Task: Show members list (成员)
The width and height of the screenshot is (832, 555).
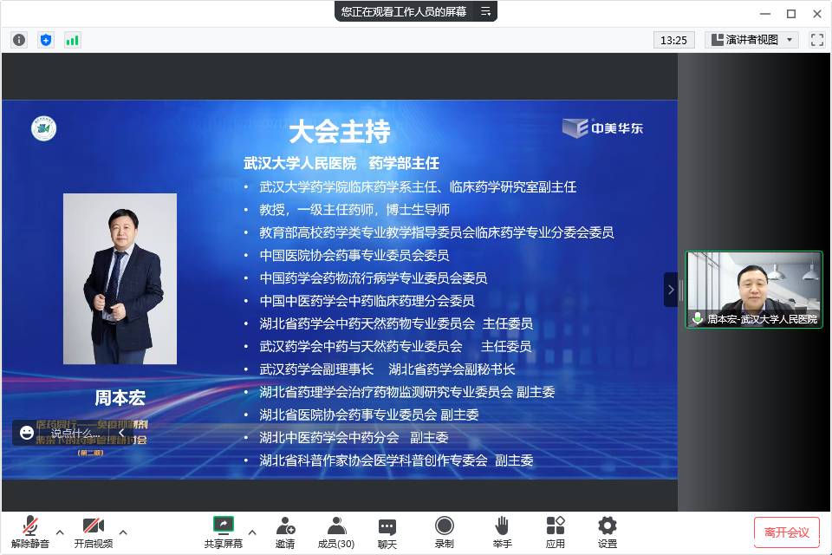Action: [335, 531]
